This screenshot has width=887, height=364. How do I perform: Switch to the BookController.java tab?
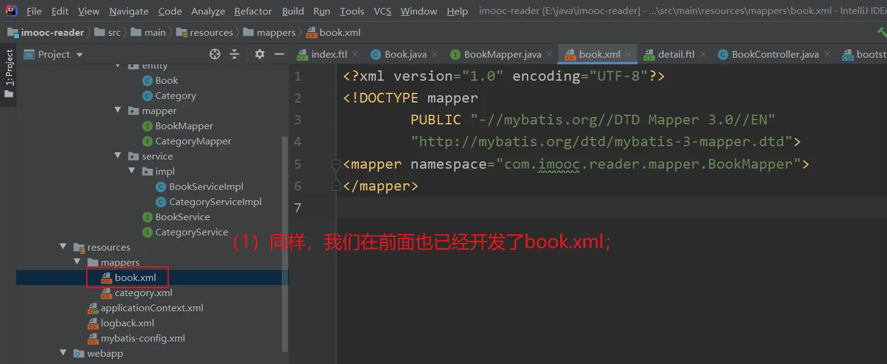pyautogui.click(x=775, y=55)
